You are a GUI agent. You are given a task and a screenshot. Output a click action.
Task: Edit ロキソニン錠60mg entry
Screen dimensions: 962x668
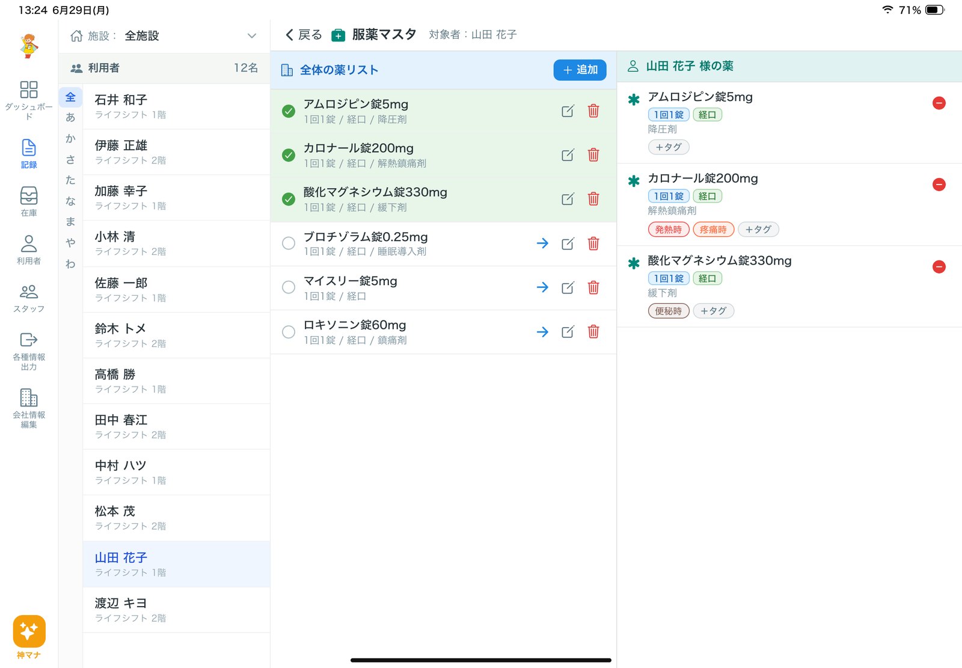pos(568,332)
